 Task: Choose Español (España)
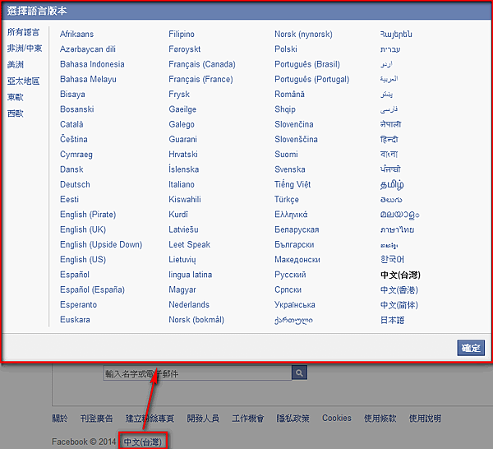click(92, 289)
